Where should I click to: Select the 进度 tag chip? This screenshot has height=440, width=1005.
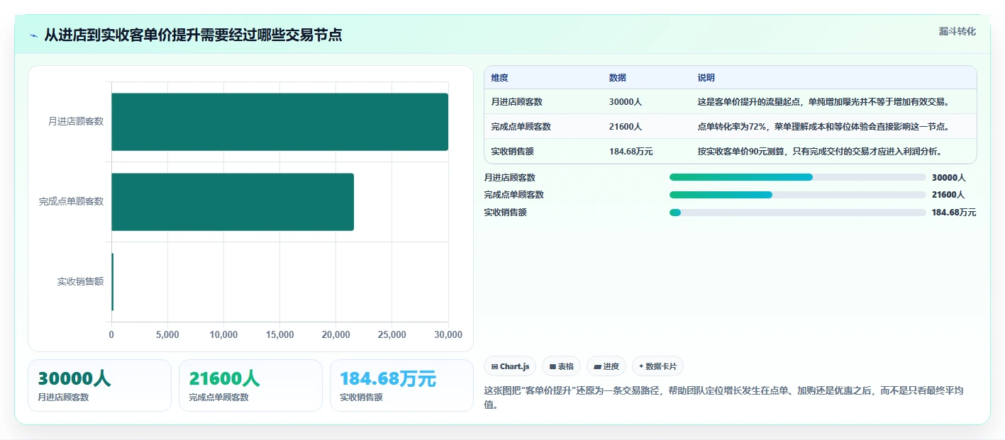[x=606, y=366]
